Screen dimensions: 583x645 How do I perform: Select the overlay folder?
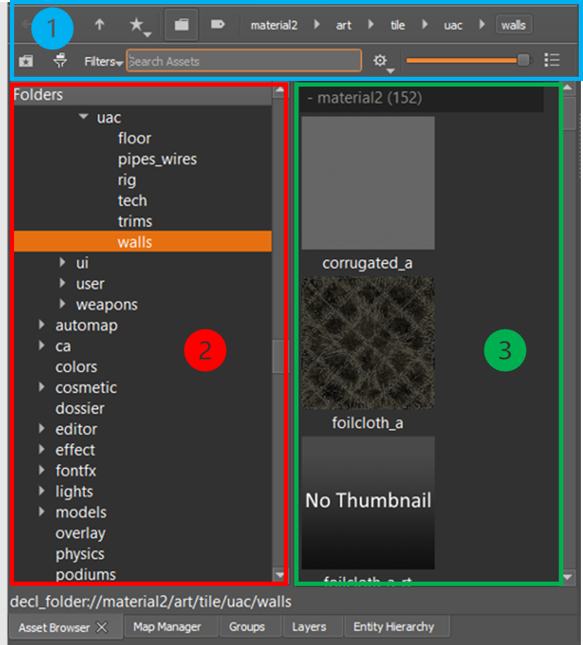pyautogui.click(x=81, y=533)
